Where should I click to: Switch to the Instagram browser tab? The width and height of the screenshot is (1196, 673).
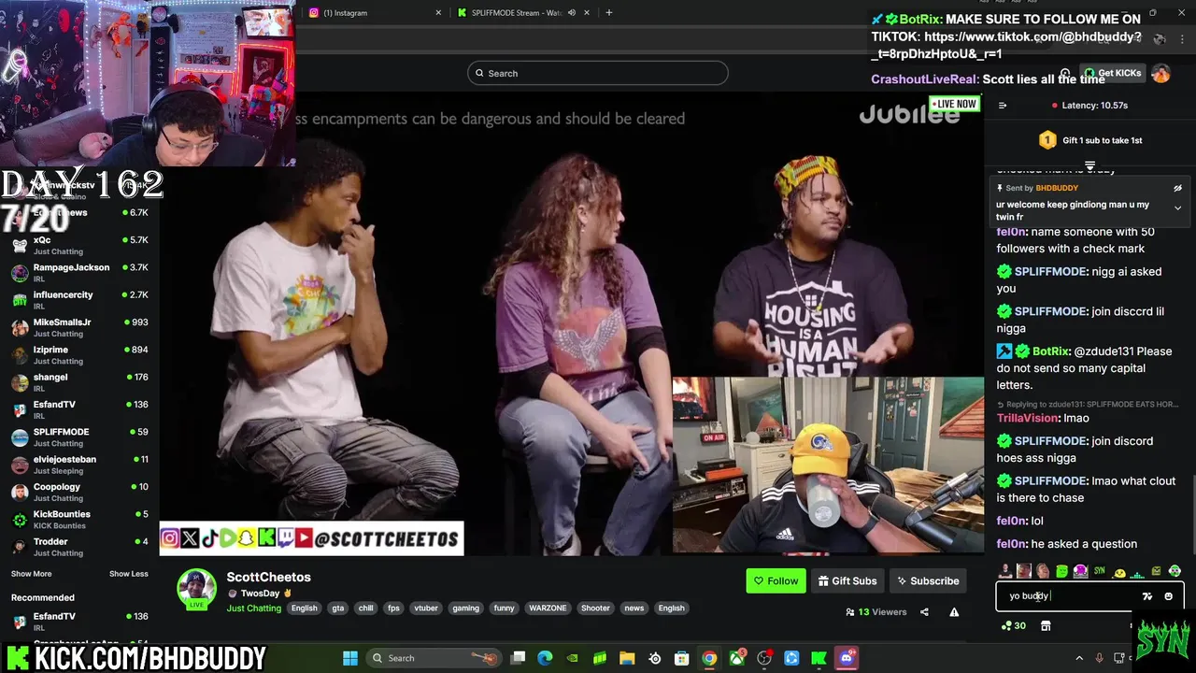tap(374, 13)
